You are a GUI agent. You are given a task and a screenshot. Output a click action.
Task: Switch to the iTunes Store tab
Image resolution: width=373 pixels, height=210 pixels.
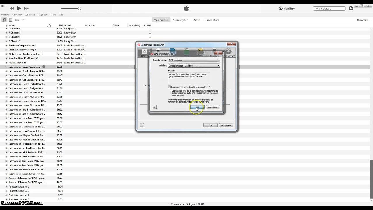(212, 20)
